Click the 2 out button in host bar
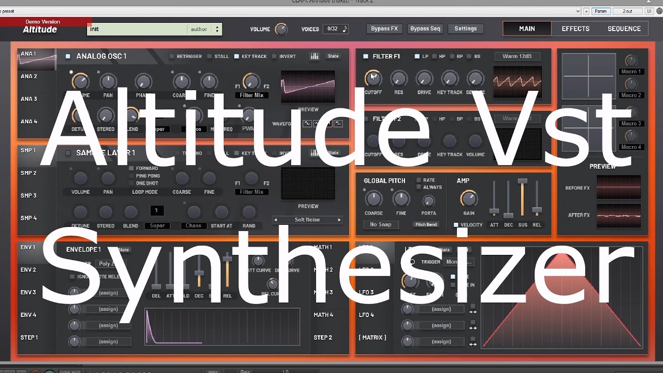 tap(627, 11)
